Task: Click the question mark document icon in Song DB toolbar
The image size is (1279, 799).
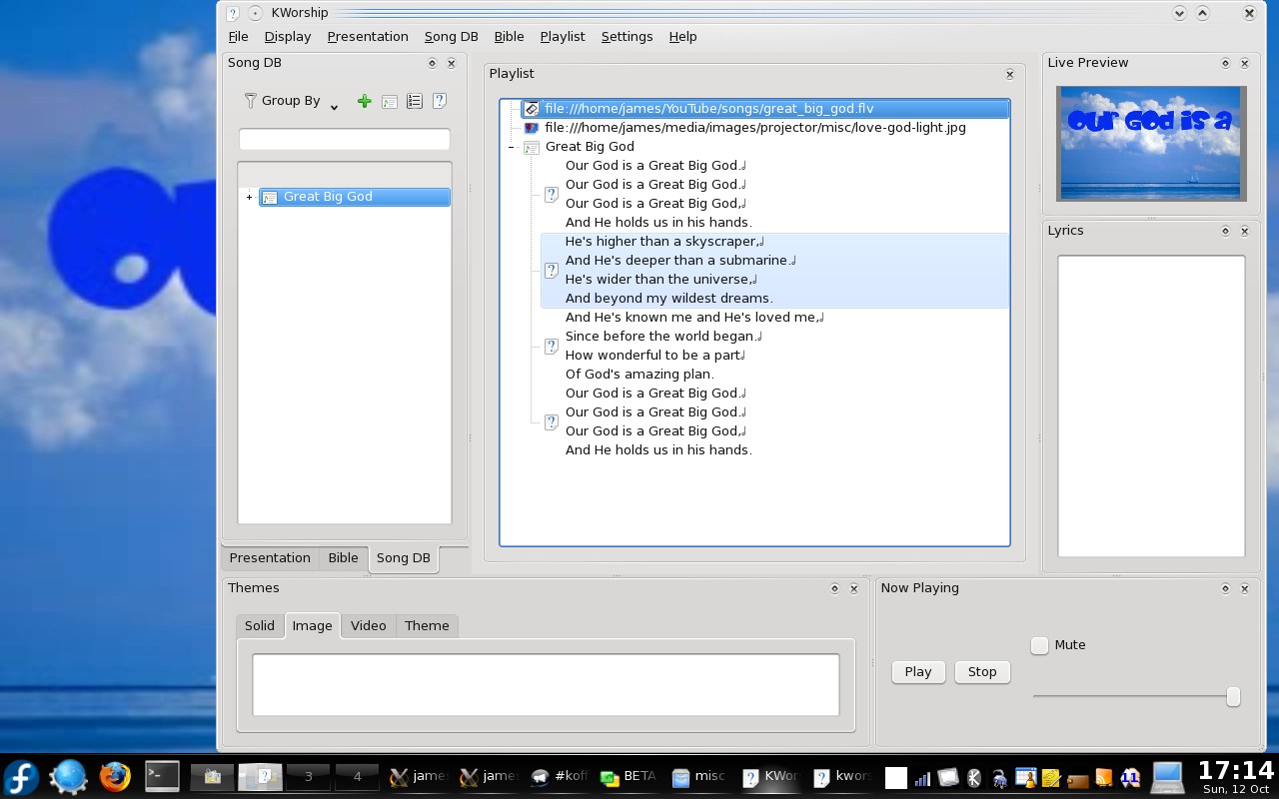Action: 439,101
